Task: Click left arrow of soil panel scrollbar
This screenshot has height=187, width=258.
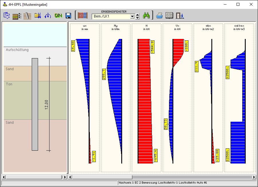Action: coord(3,177)
